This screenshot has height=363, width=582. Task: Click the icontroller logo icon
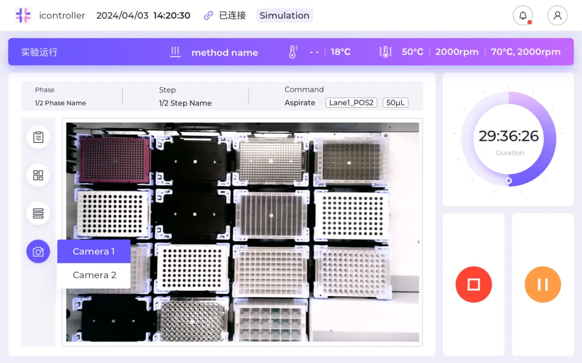pyautogui.click(x=23, y=16)
